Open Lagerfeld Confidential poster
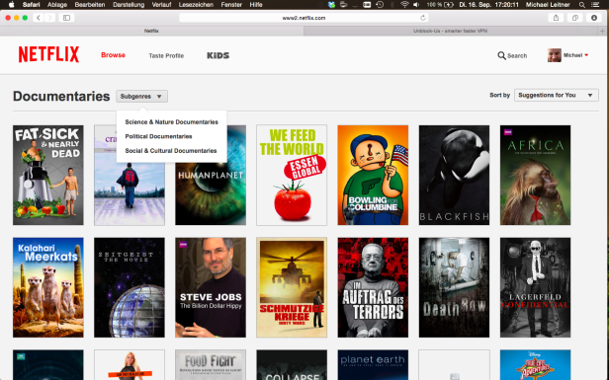 pyautogui.click(x=535, y=287)
